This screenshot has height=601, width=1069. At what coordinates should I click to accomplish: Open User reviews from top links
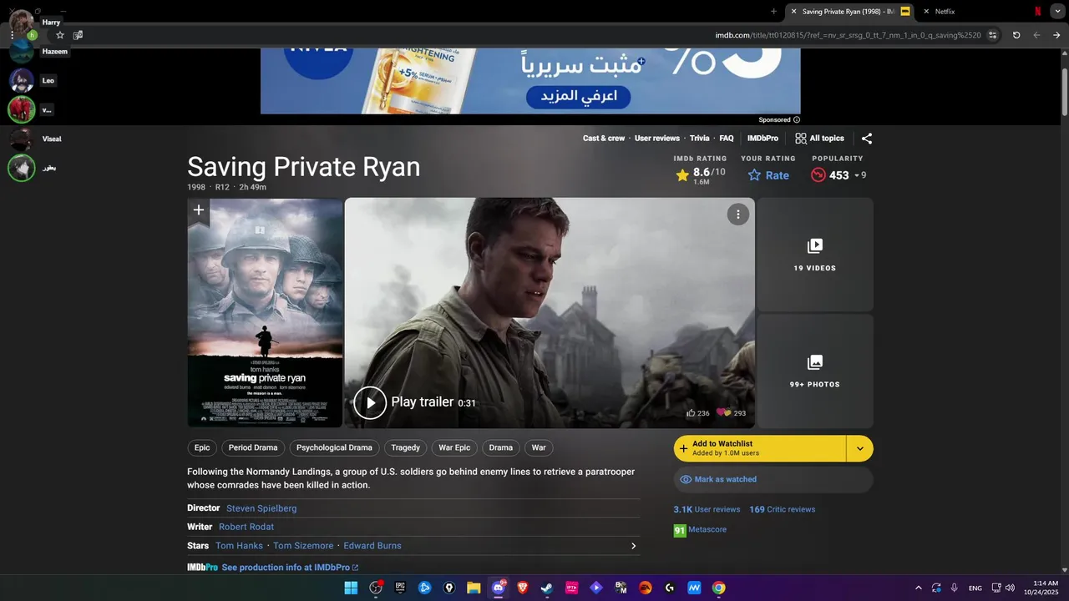pos(657,139)
